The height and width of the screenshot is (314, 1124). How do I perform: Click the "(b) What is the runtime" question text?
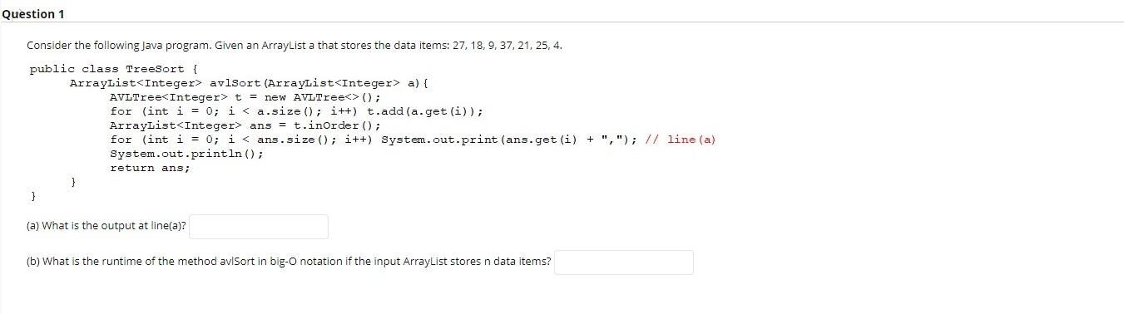[x=289, y=262]
